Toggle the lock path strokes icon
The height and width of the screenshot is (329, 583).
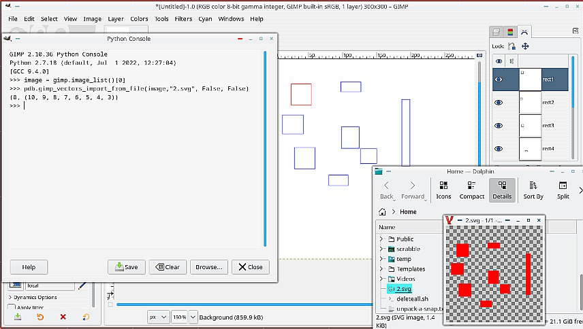tap(511, 46)
